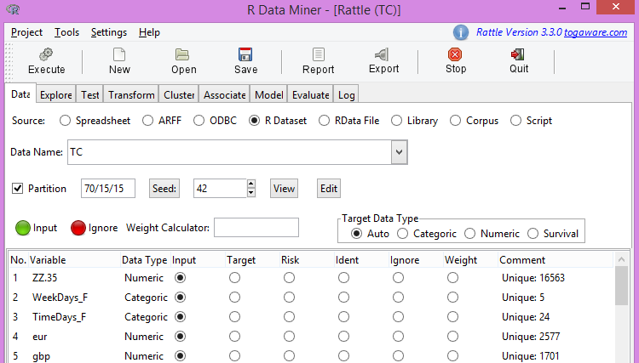Screen dimensions: 639x363
Task: Click the red Ignore indicator icon
Action: point(78,228)
